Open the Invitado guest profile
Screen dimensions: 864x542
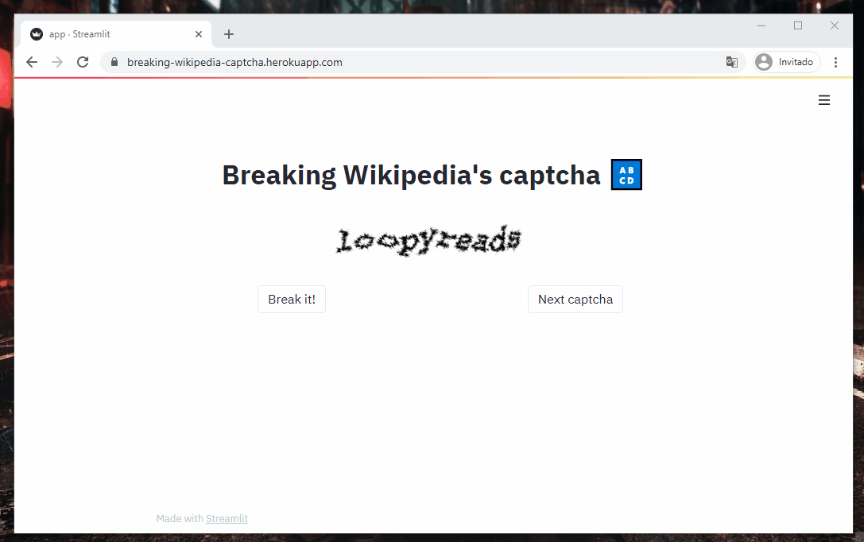point(787,62)
